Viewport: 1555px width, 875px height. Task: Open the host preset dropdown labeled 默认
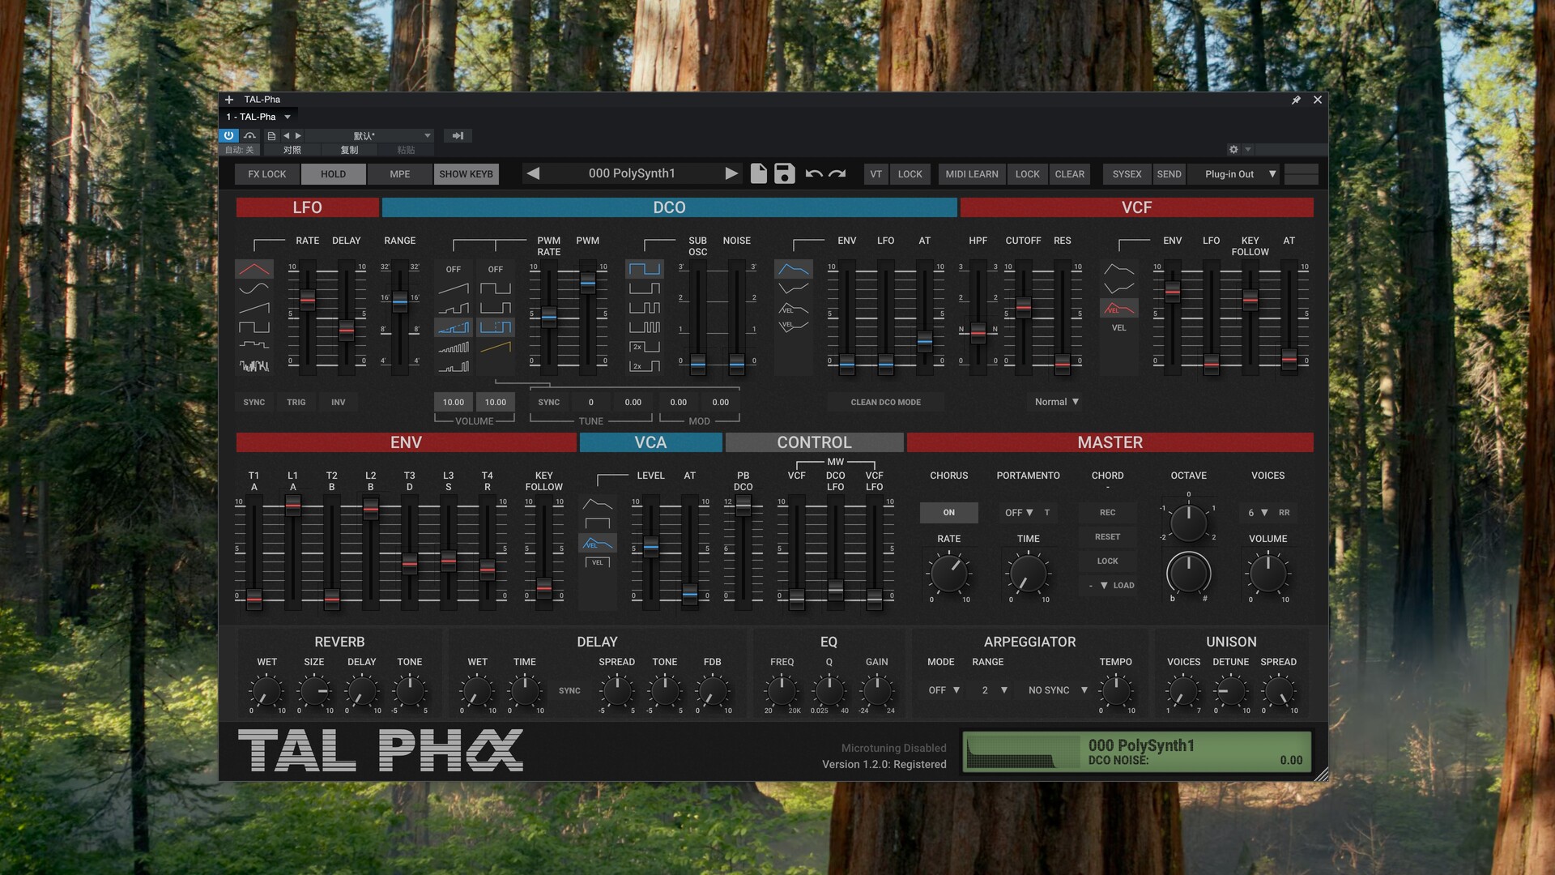pos(369,136)
